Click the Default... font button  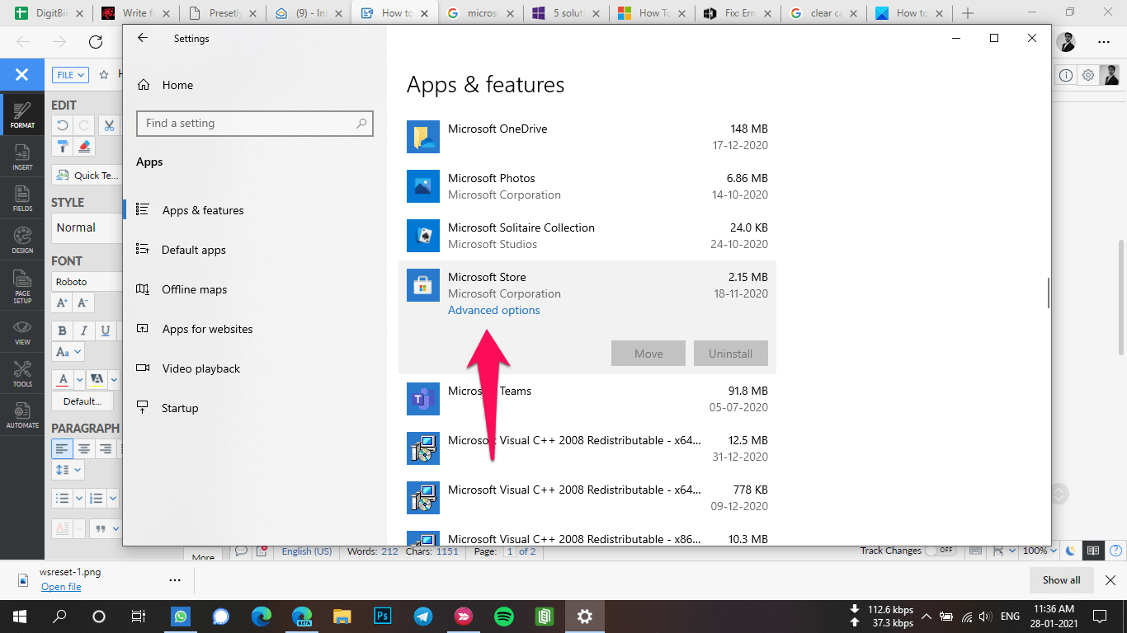tap(83, 401)
